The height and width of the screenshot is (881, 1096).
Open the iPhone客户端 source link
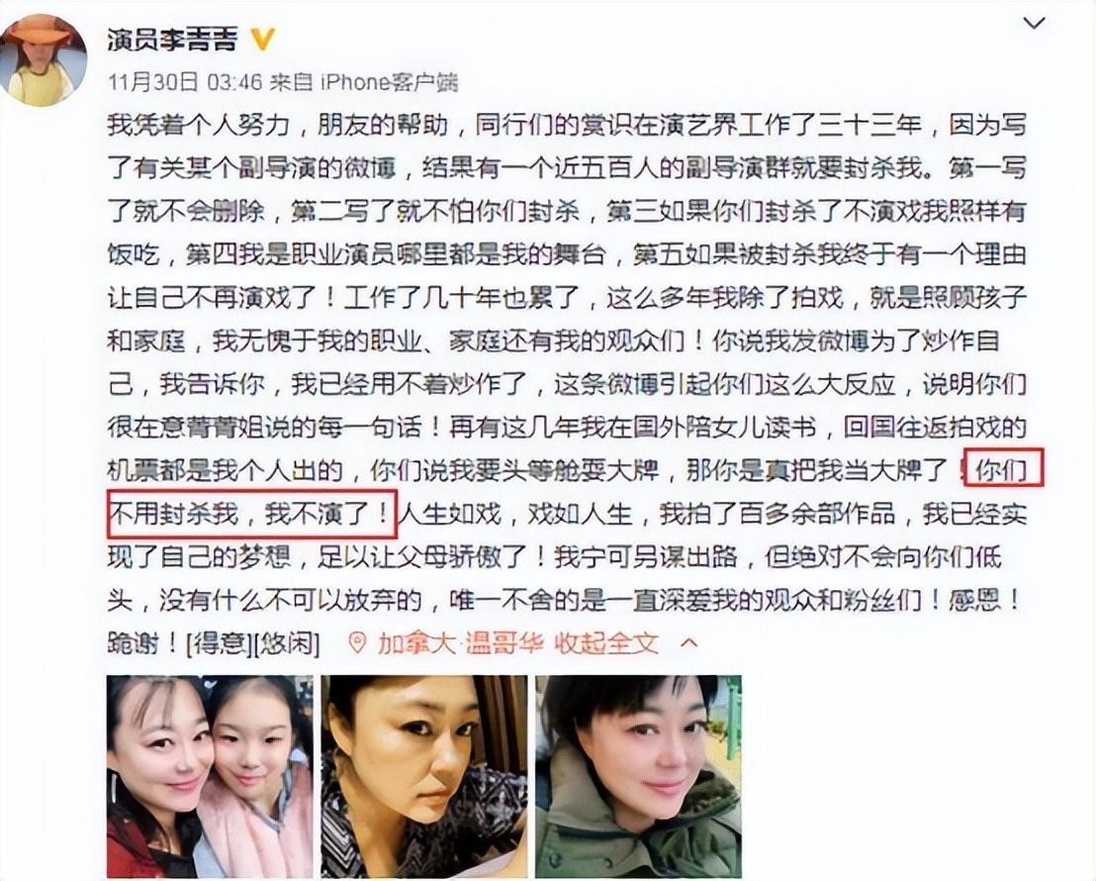(389, 82)
